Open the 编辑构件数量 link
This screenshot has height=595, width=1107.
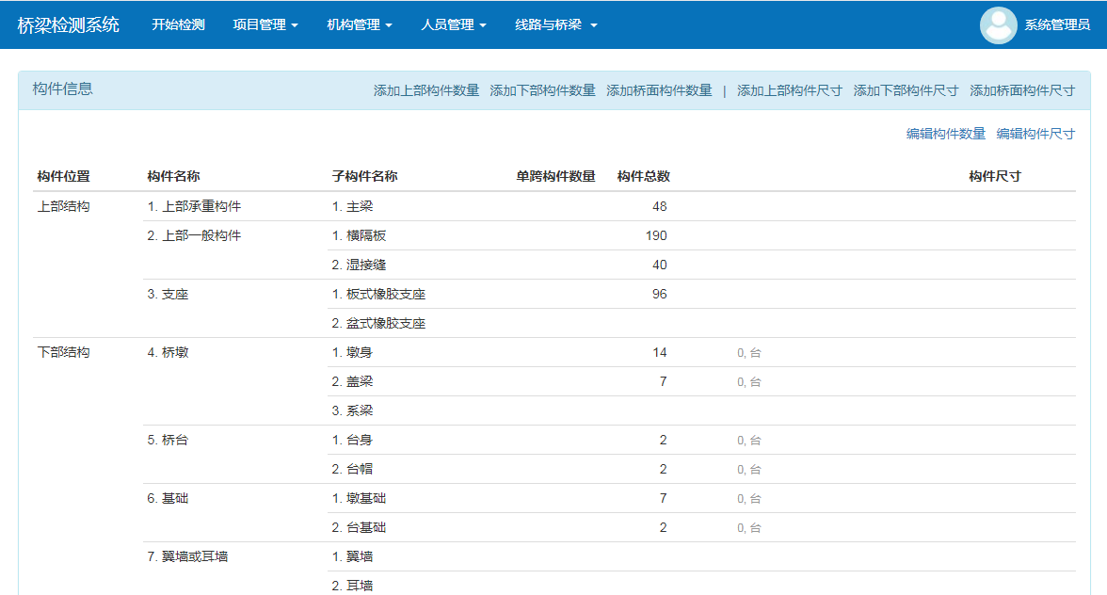click(946, 134)
